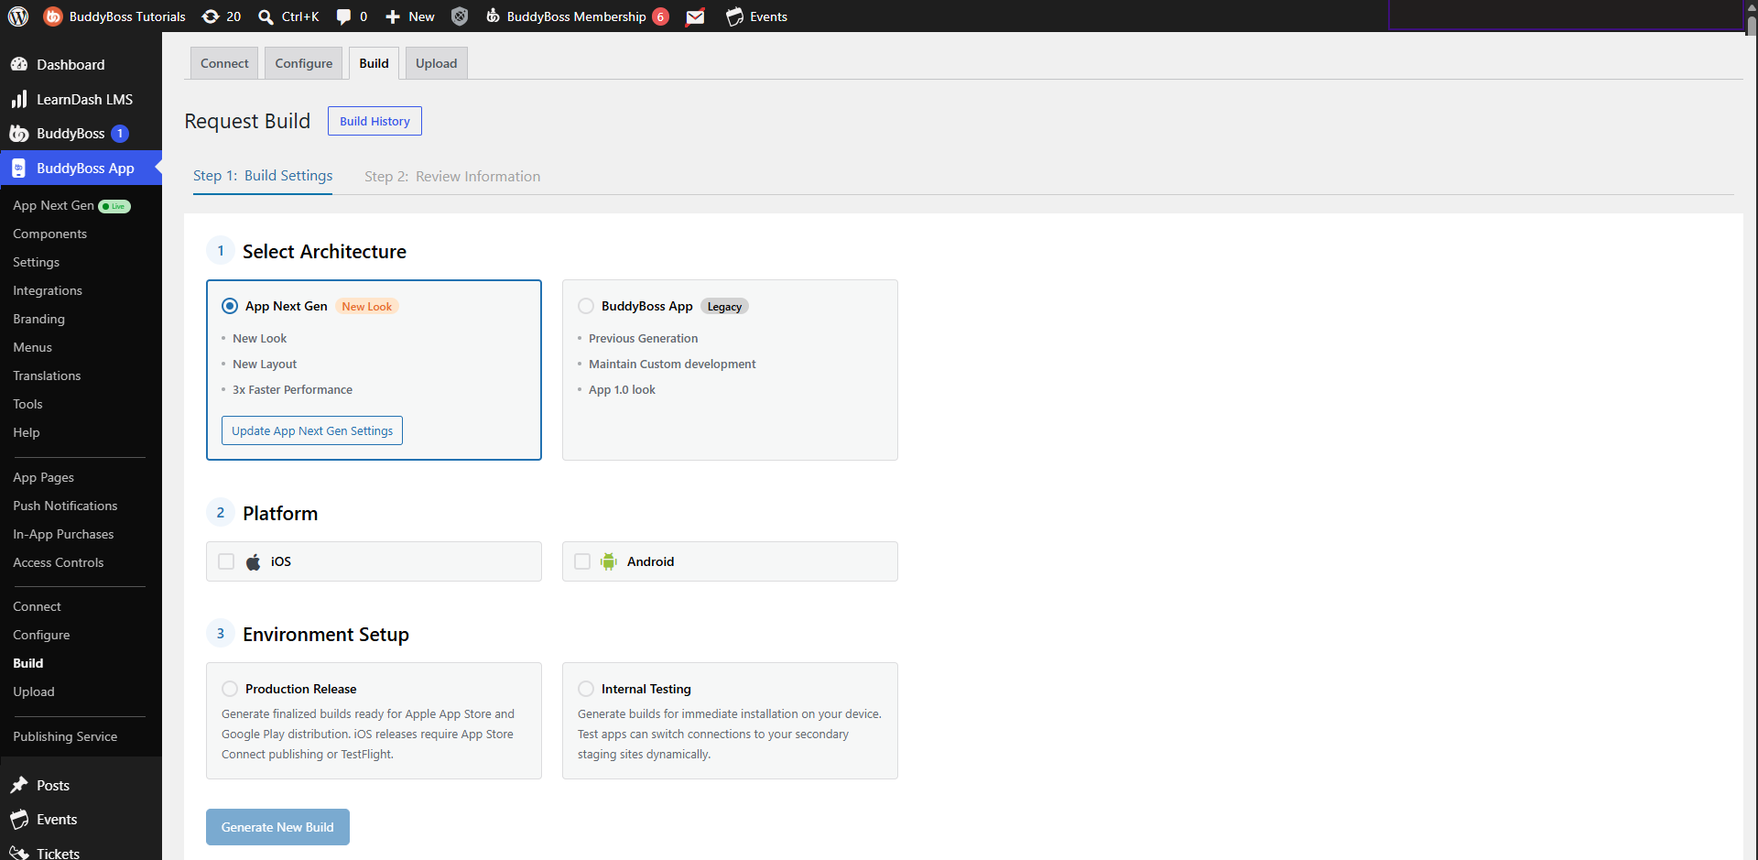Click the New Look badge
This screenshot has width=1758, height=860.
click(366, 307)
